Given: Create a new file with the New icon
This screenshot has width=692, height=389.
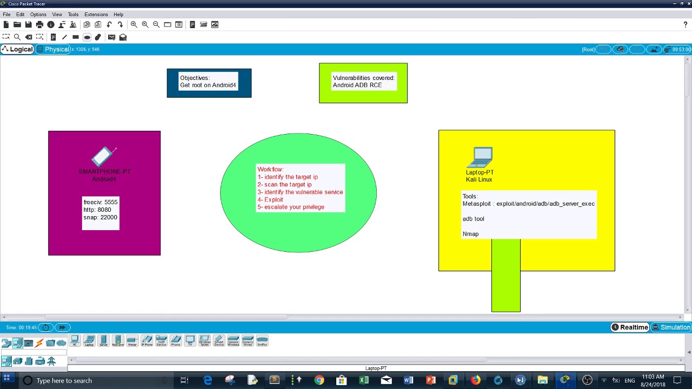Looking at the screenshot, I should 6,24.
